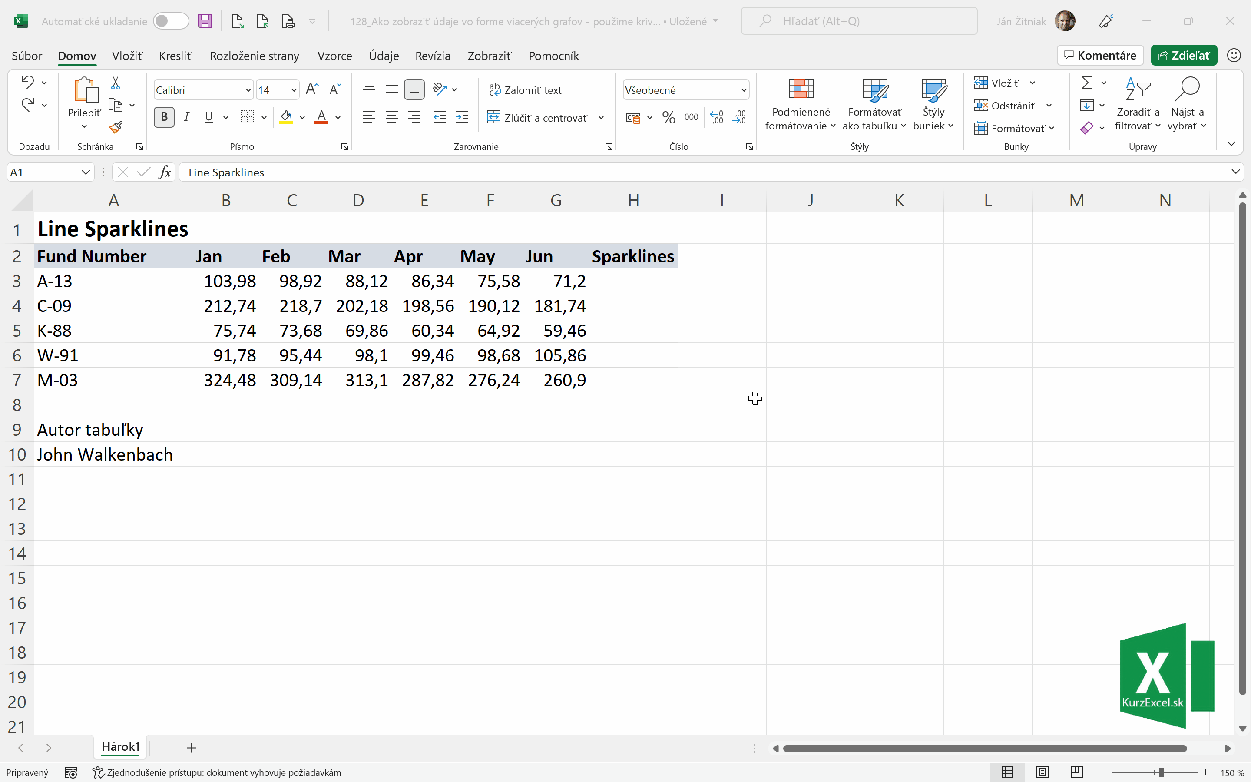Screen dimensions: 1251x782
Task: Open the Súbor tab
Action: tap(27, 55)
